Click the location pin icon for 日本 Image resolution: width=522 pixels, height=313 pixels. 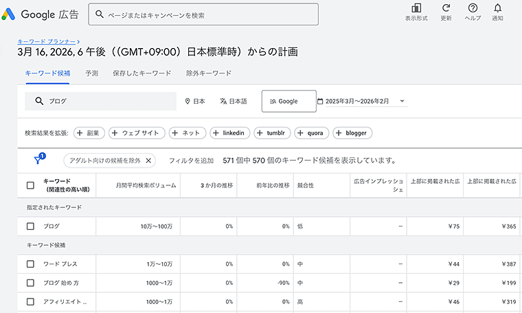pos(188,101)
